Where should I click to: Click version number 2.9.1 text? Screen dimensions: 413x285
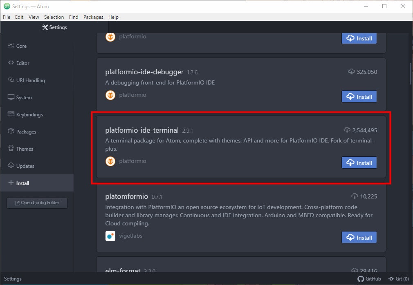[188, 131]
